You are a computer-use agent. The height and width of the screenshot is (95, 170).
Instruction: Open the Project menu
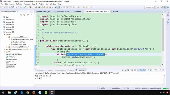(41, 4)
